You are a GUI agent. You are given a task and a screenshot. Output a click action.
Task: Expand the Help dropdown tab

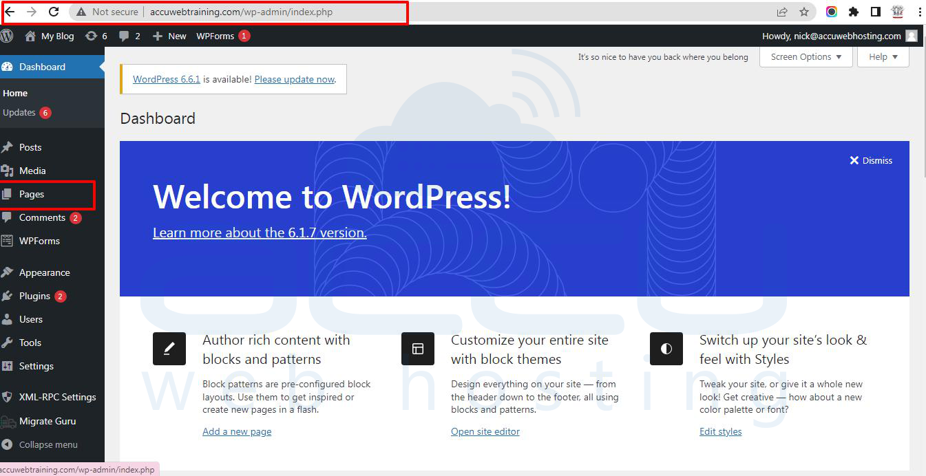[x=883, y=57]
